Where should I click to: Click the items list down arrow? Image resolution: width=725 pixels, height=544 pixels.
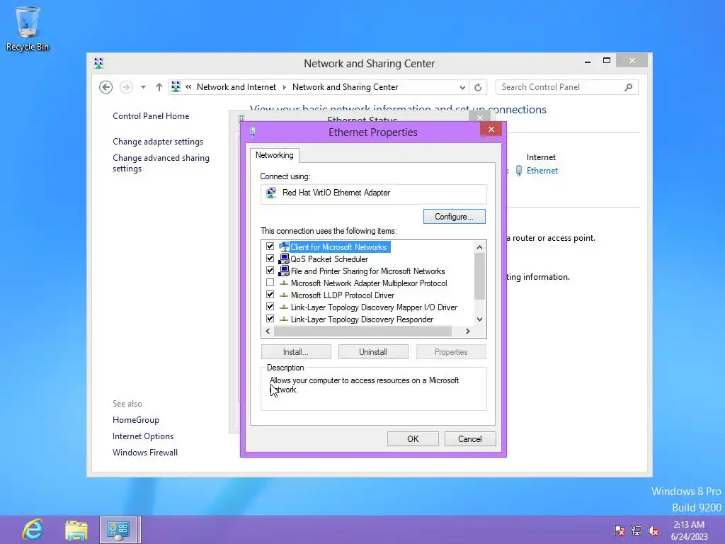[x=479, y=319]
